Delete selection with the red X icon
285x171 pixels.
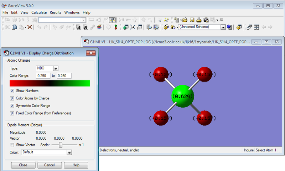[x=30, y=27]
